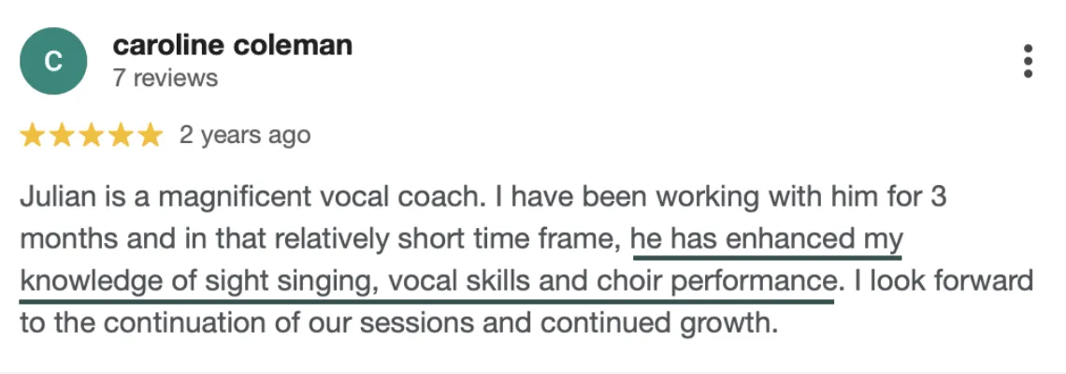Image resolution: width=1066 pixels, height=374 pixels.
Task: Click the second gold rating star
Action: [62, 137]
